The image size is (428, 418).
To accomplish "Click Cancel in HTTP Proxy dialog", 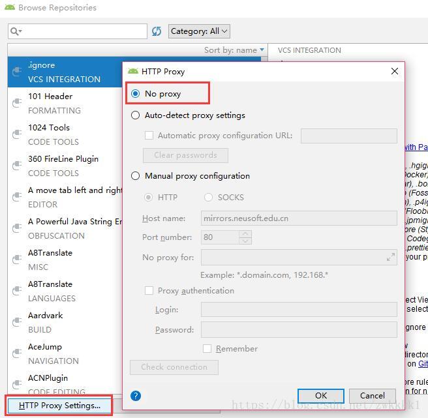I will coord(373,396).
